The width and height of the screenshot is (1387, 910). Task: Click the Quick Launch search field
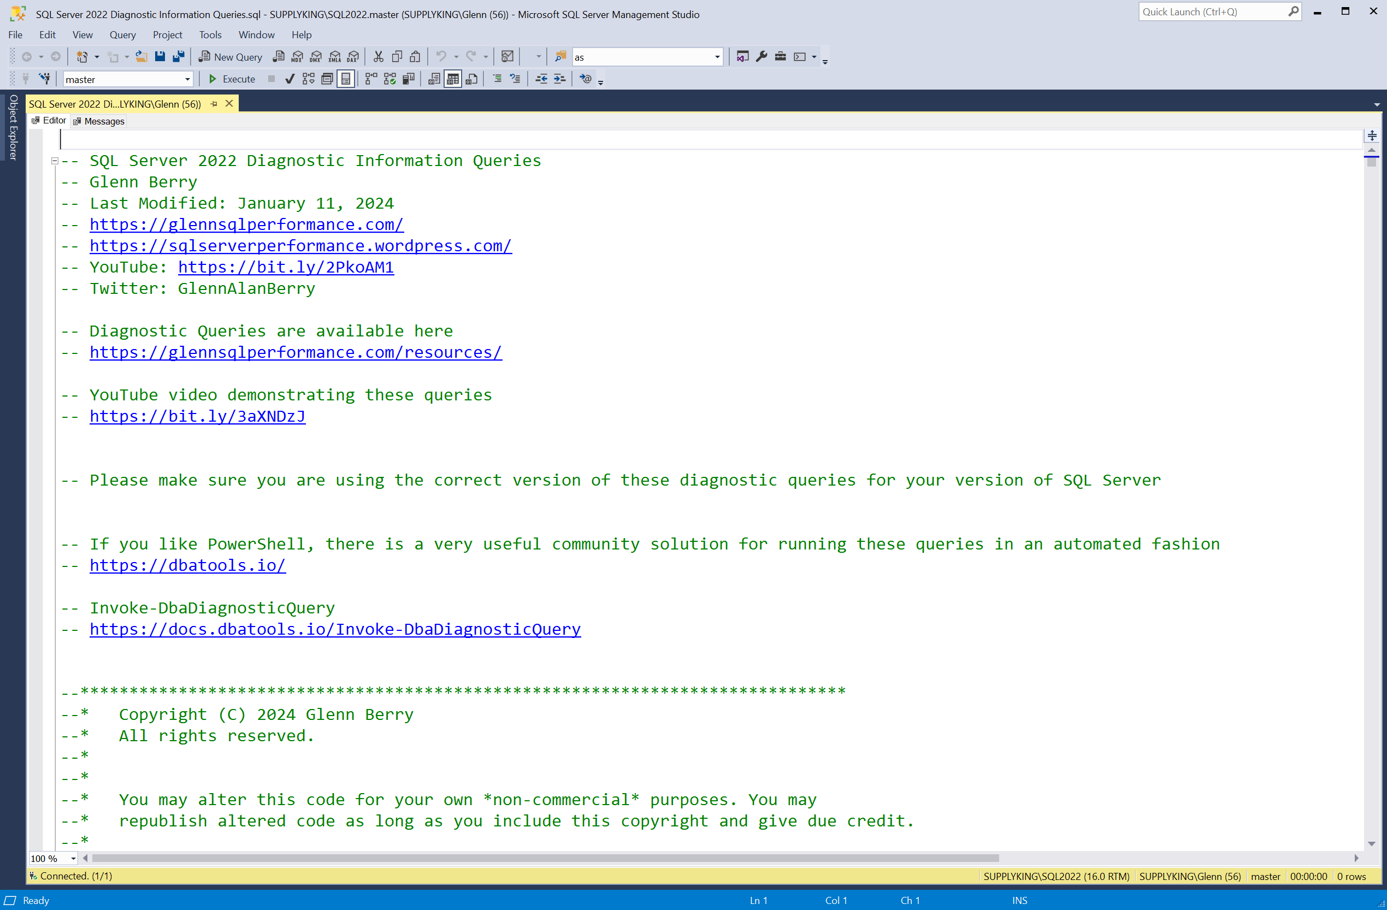1212,11
